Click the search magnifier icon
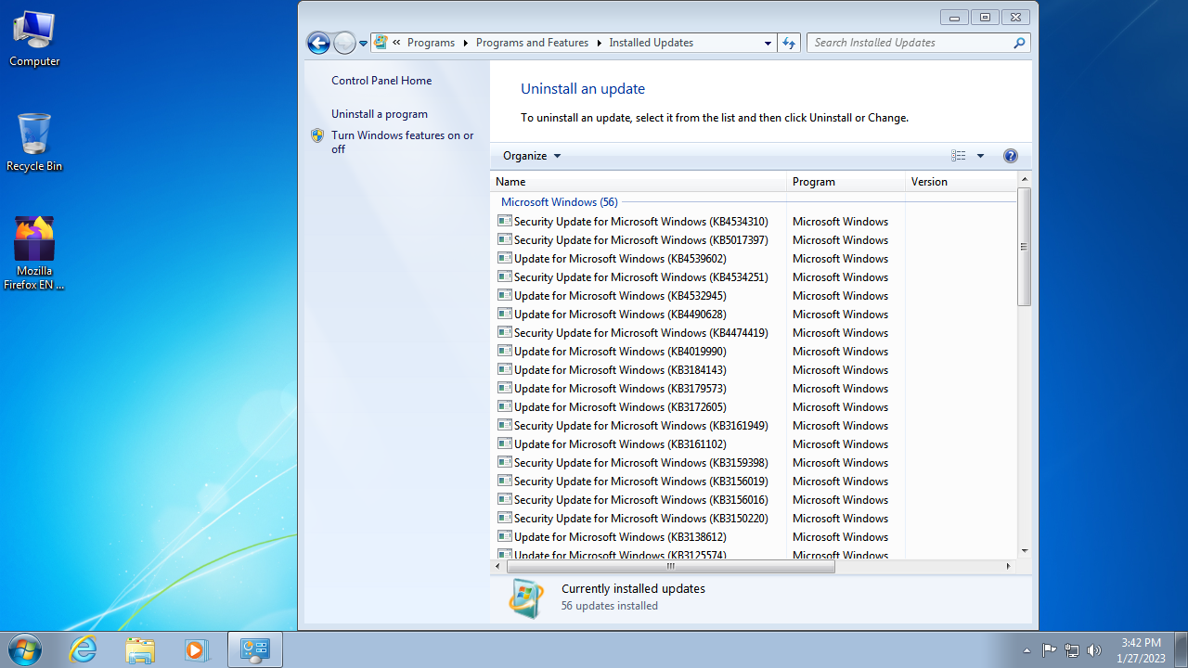Screen dimensions: 1188x668 (x=1020, y=43)
